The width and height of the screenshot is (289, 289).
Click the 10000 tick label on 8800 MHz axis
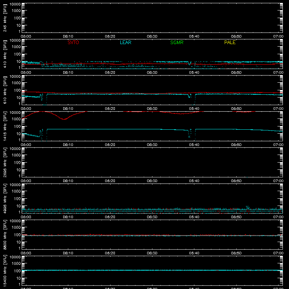pos(15,221)
